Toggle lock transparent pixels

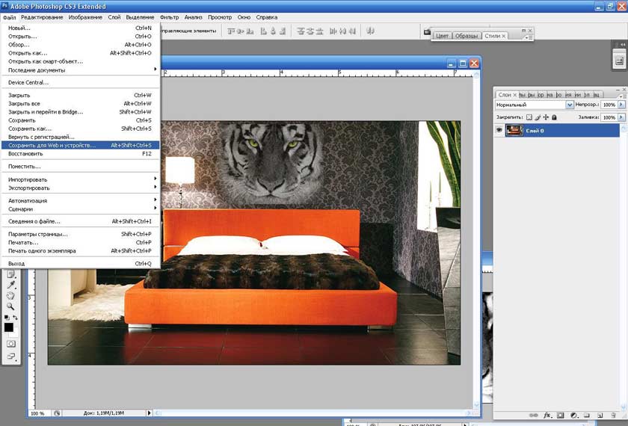[x=528, y=117]
